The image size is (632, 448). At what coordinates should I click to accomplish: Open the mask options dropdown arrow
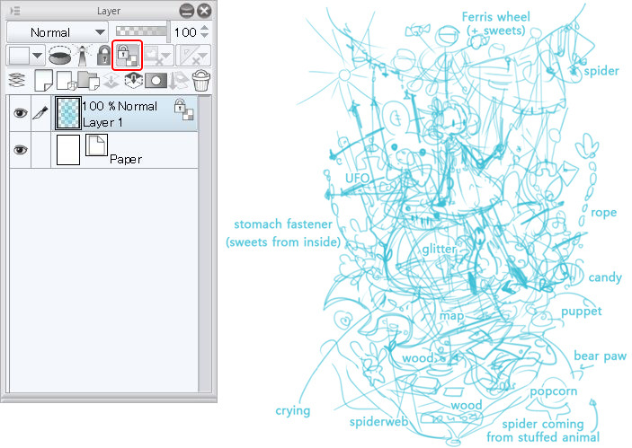pyautogui.click(x=167, y=56)
